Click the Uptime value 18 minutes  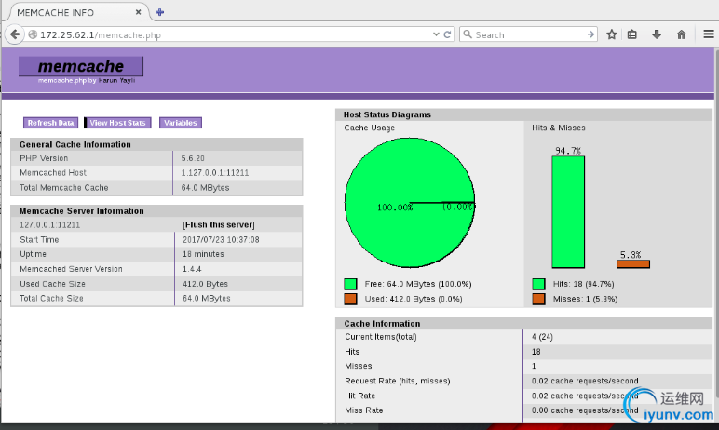tap(203, 254)
